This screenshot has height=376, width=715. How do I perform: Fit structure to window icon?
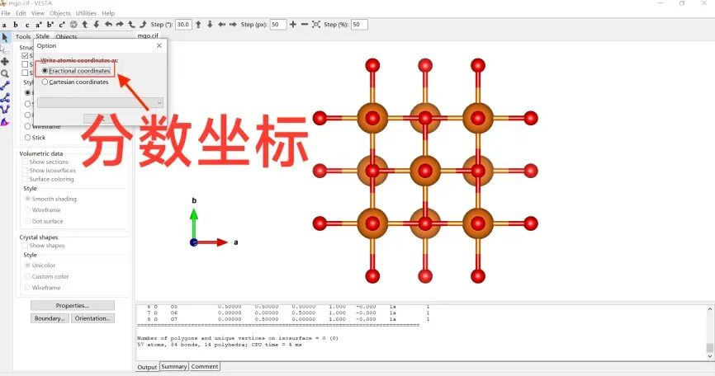316,25
